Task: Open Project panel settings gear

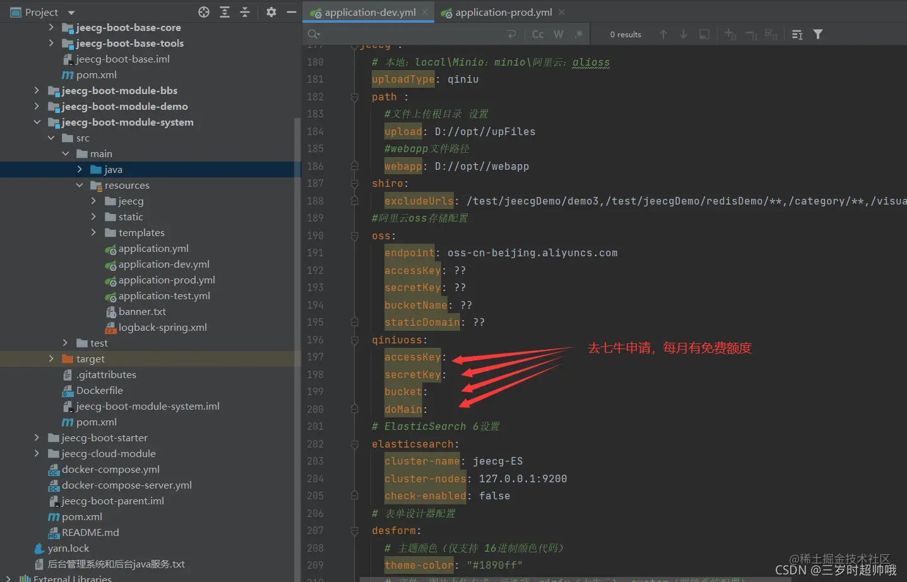Action: click(x=271, y=12)
